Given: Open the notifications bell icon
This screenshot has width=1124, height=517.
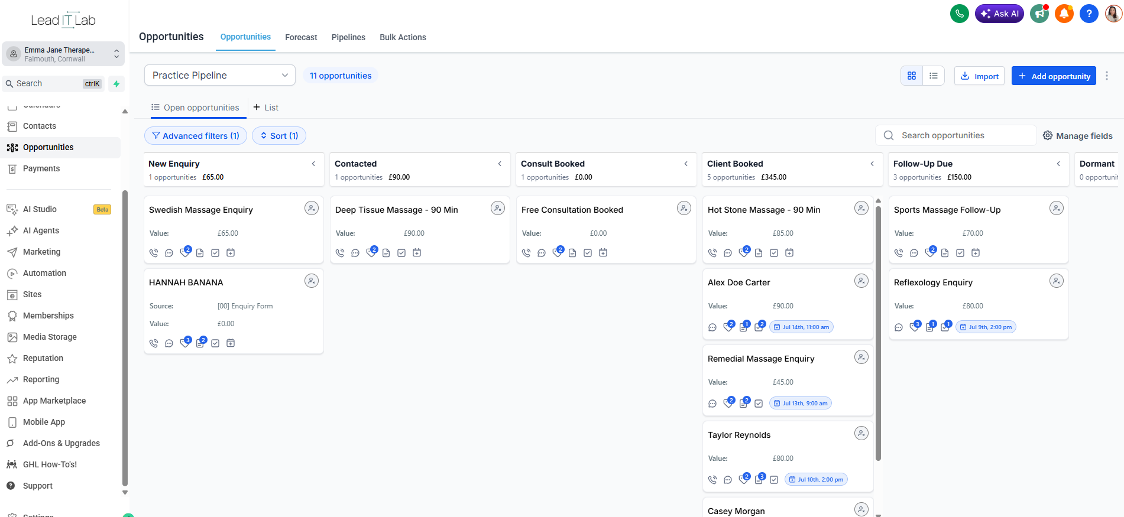Looking at the screenshot, I should point(1064,14).
